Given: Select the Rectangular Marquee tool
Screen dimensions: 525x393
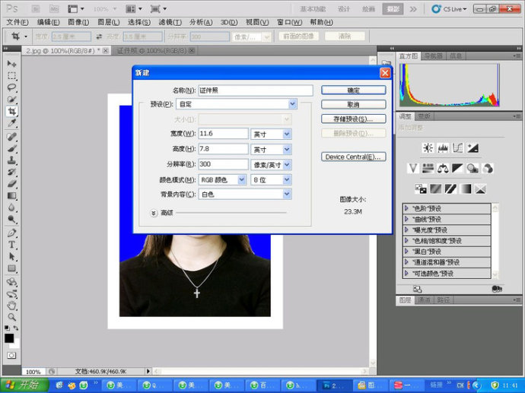Looking at the screenshot, I should (x=11, y=75).
